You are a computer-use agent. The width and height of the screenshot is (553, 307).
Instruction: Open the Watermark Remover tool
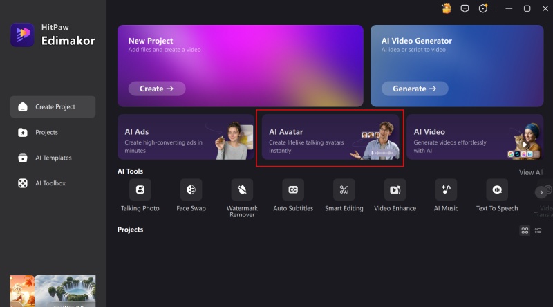tap(242, 198)
